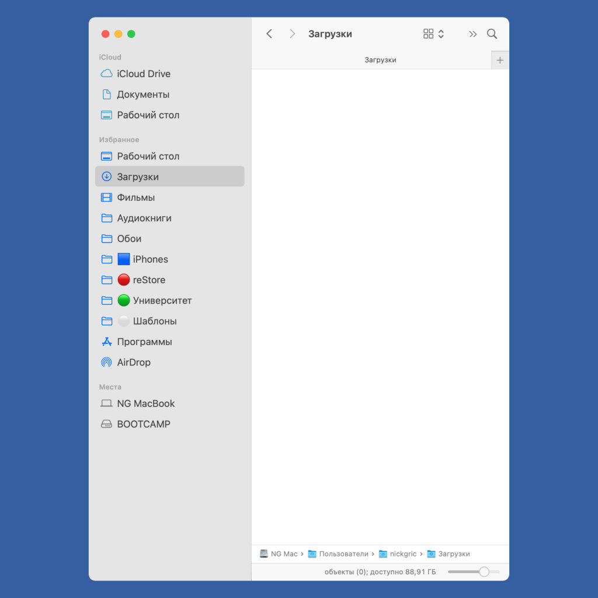The width and height of the screenshot is (598, 598).
Task: Open Фильмы folder in sidebar
Action: [x=169, y=197]
